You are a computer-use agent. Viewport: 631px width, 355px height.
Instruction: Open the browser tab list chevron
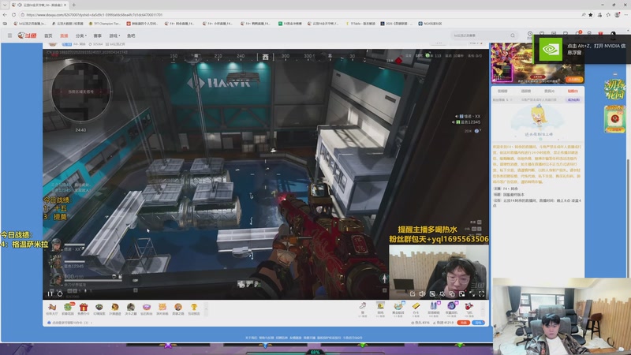click(5, 5)
